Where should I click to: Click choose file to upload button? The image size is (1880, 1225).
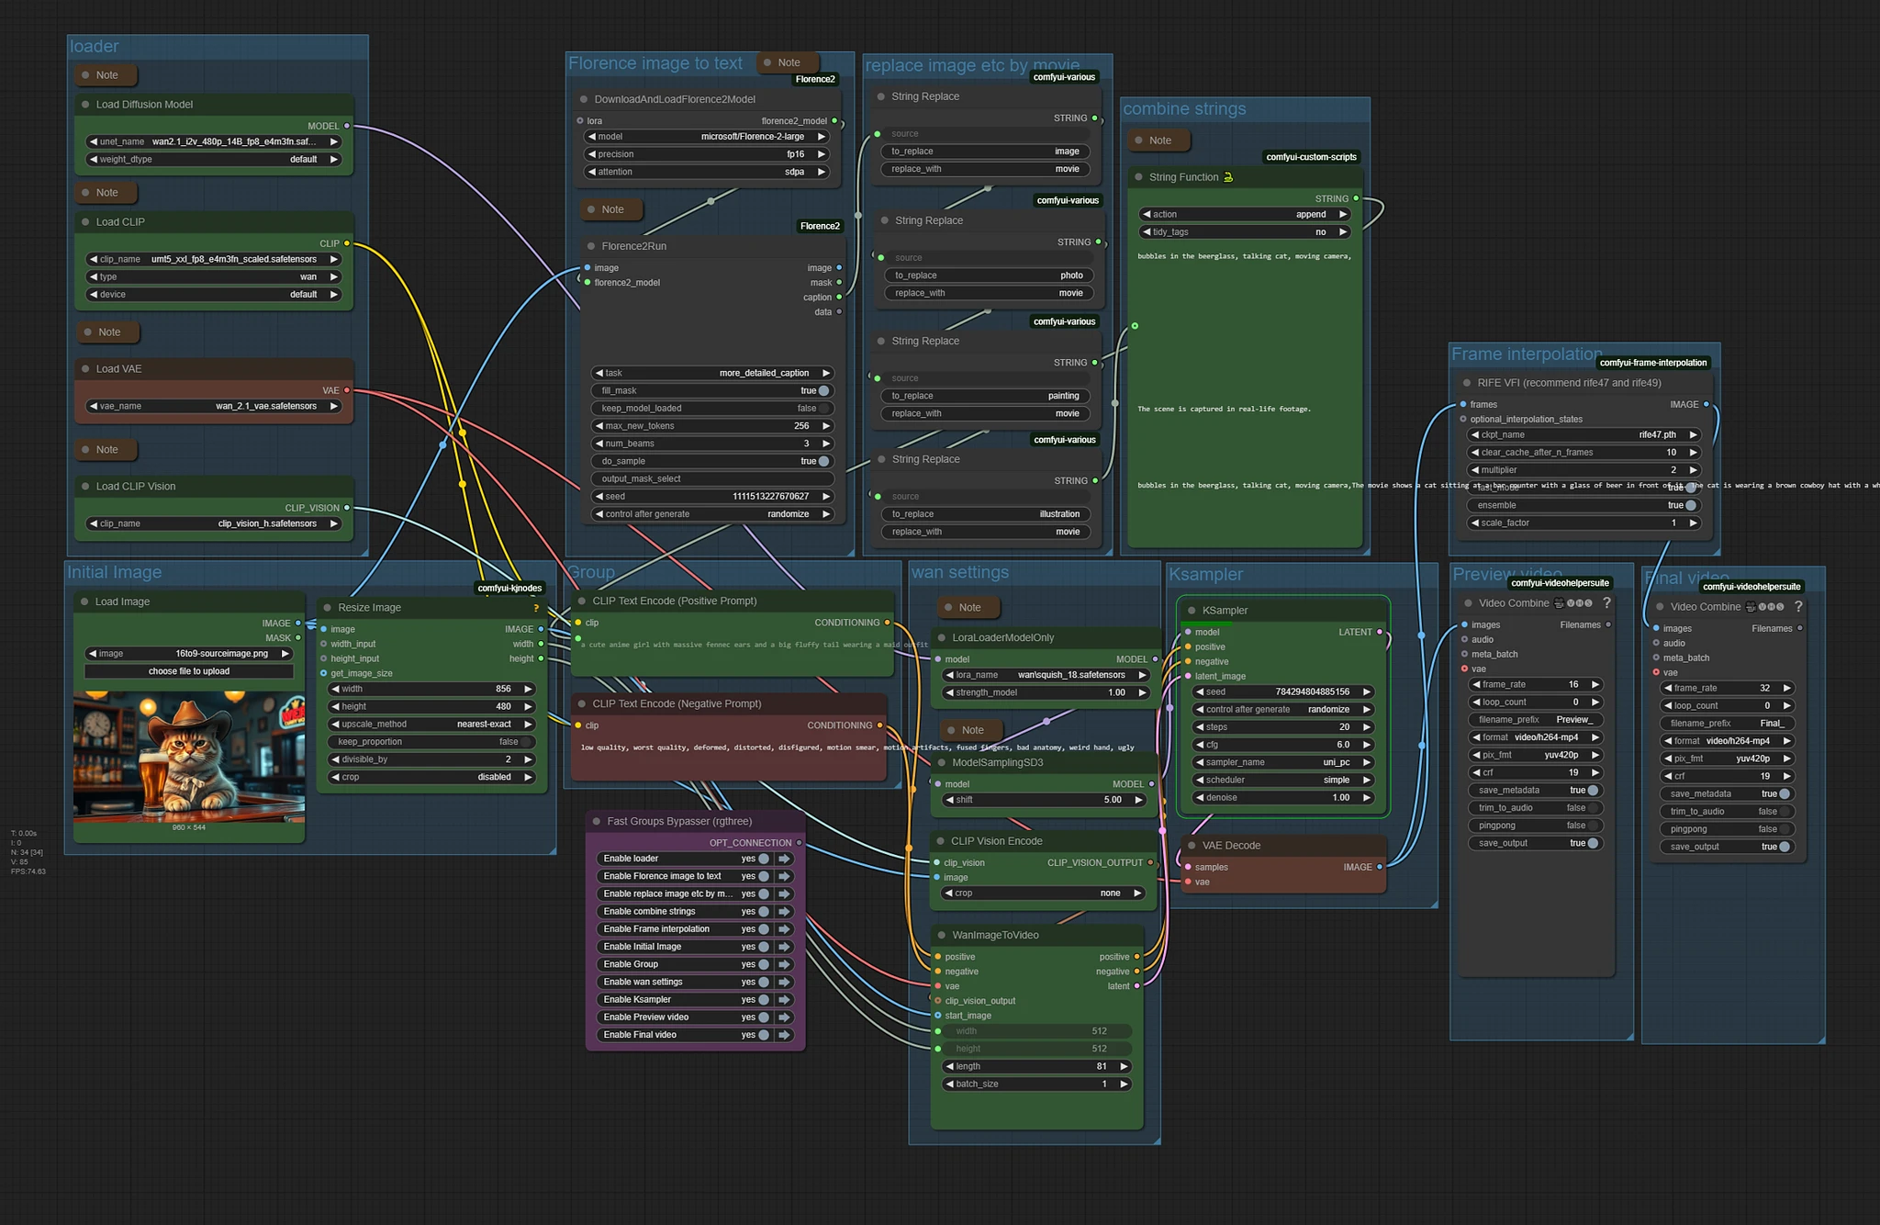[x=189, y=671]
